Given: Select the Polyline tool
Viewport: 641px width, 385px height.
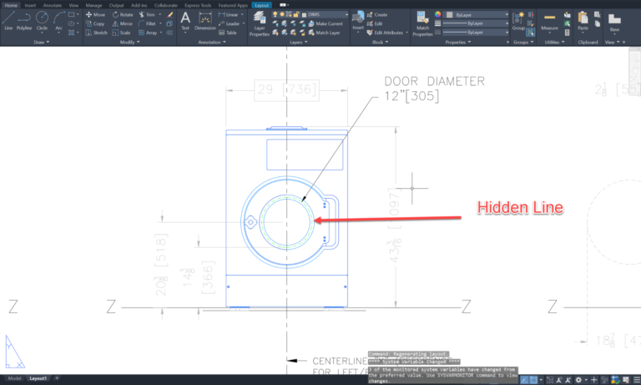Looking at the screenshot, I should 24,20.
